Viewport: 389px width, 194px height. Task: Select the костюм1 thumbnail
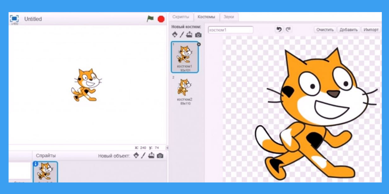coord(185,57)
